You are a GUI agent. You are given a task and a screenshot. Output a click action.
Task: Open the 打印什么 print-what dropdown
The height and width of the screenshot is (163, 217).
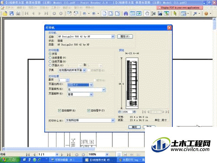point(113,120)
